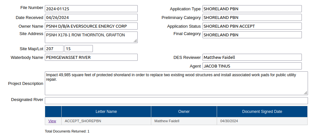Image resolution: width=317 pixels, height=137 pixels.
Task: Click the Document Signed Date column header
Action: [x=262, y=112]
